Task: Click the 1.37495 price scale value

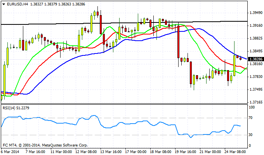Action: [x=256, y=89]
